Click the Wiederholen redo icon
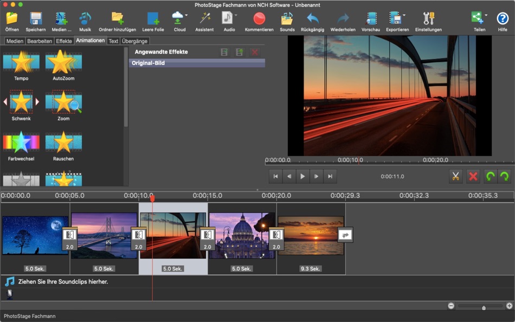 [343, 22]
